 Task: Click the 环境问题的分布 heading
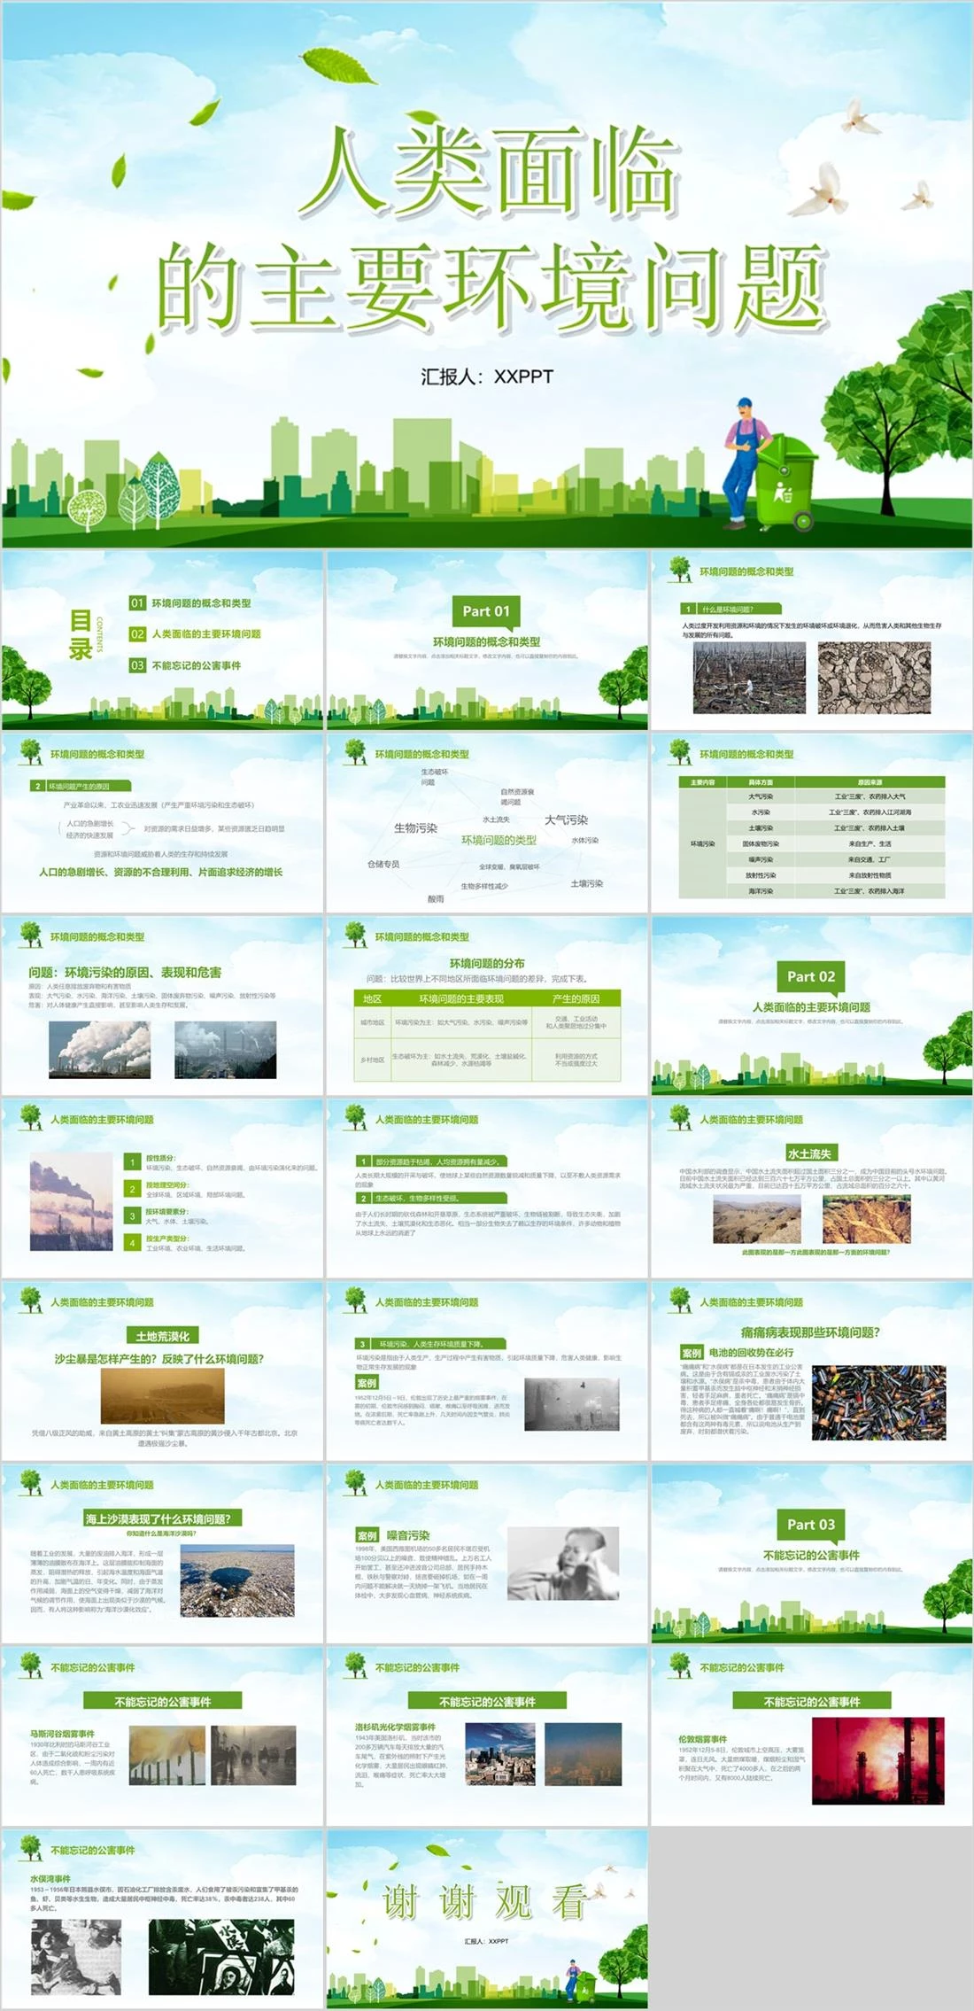pyautogui.click(x=486, y=964)
